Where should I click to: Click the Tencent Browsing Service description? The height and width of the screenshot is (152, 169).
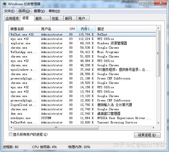117,122
